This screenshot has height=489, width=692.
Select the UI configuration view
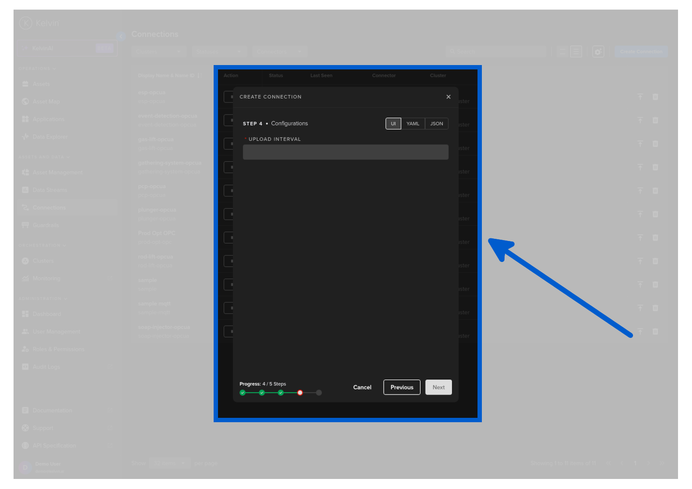pos(393,124)
